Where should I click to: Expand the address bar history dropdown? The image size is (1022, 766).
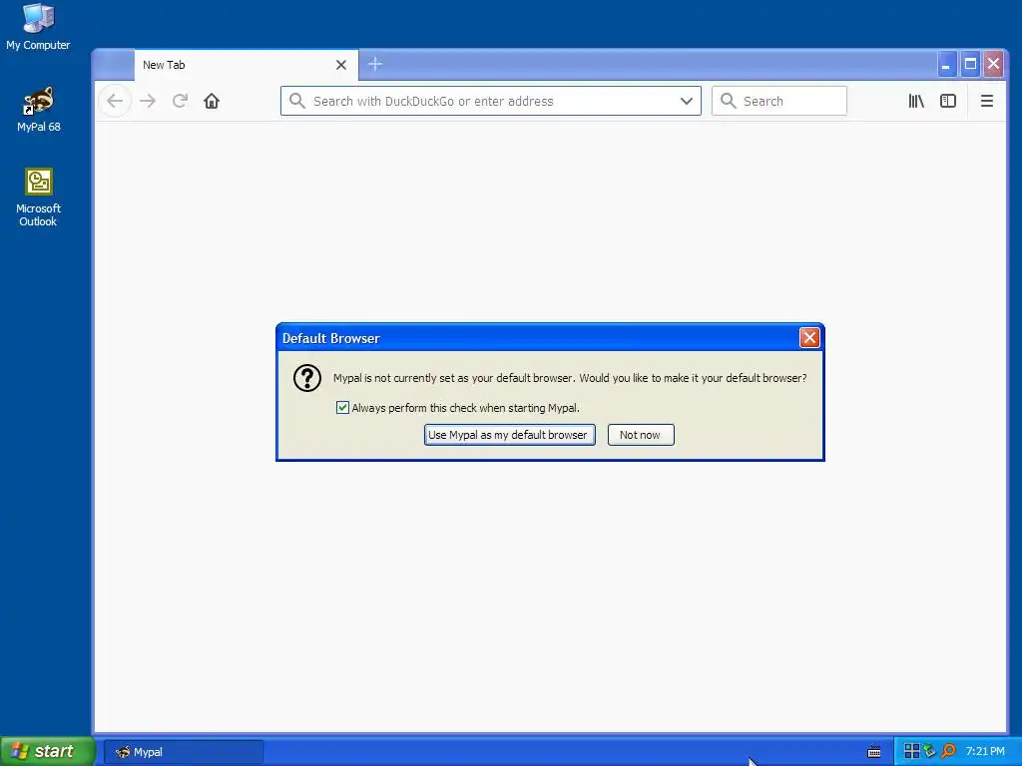687,101
